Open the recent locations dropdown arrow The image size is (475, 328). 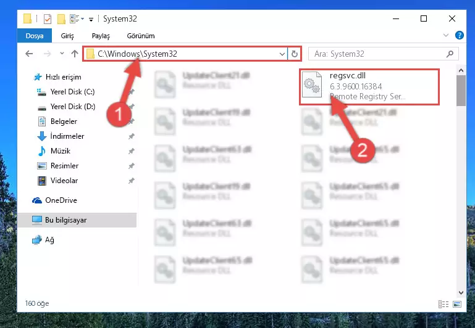tap(62, 54)
